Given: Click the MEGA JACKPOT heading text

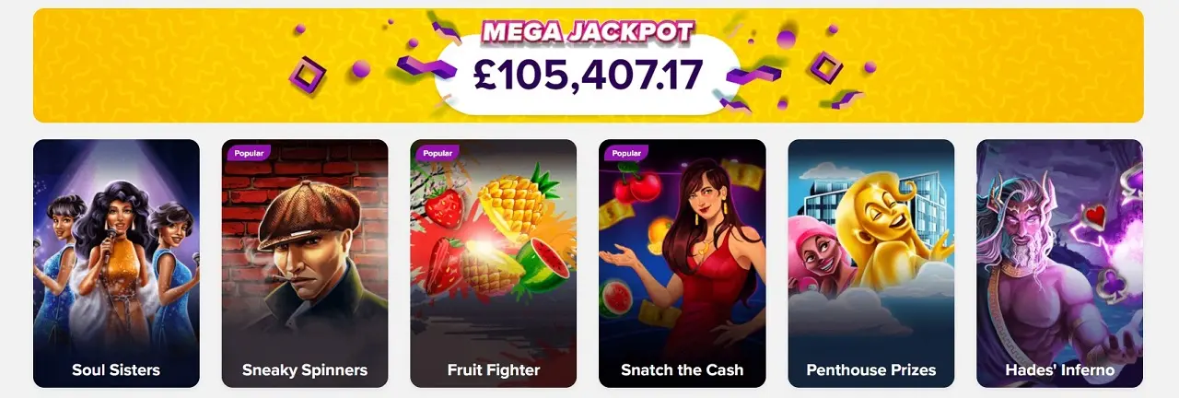Looking at the screenshot, I should click(x=588, y=32).
